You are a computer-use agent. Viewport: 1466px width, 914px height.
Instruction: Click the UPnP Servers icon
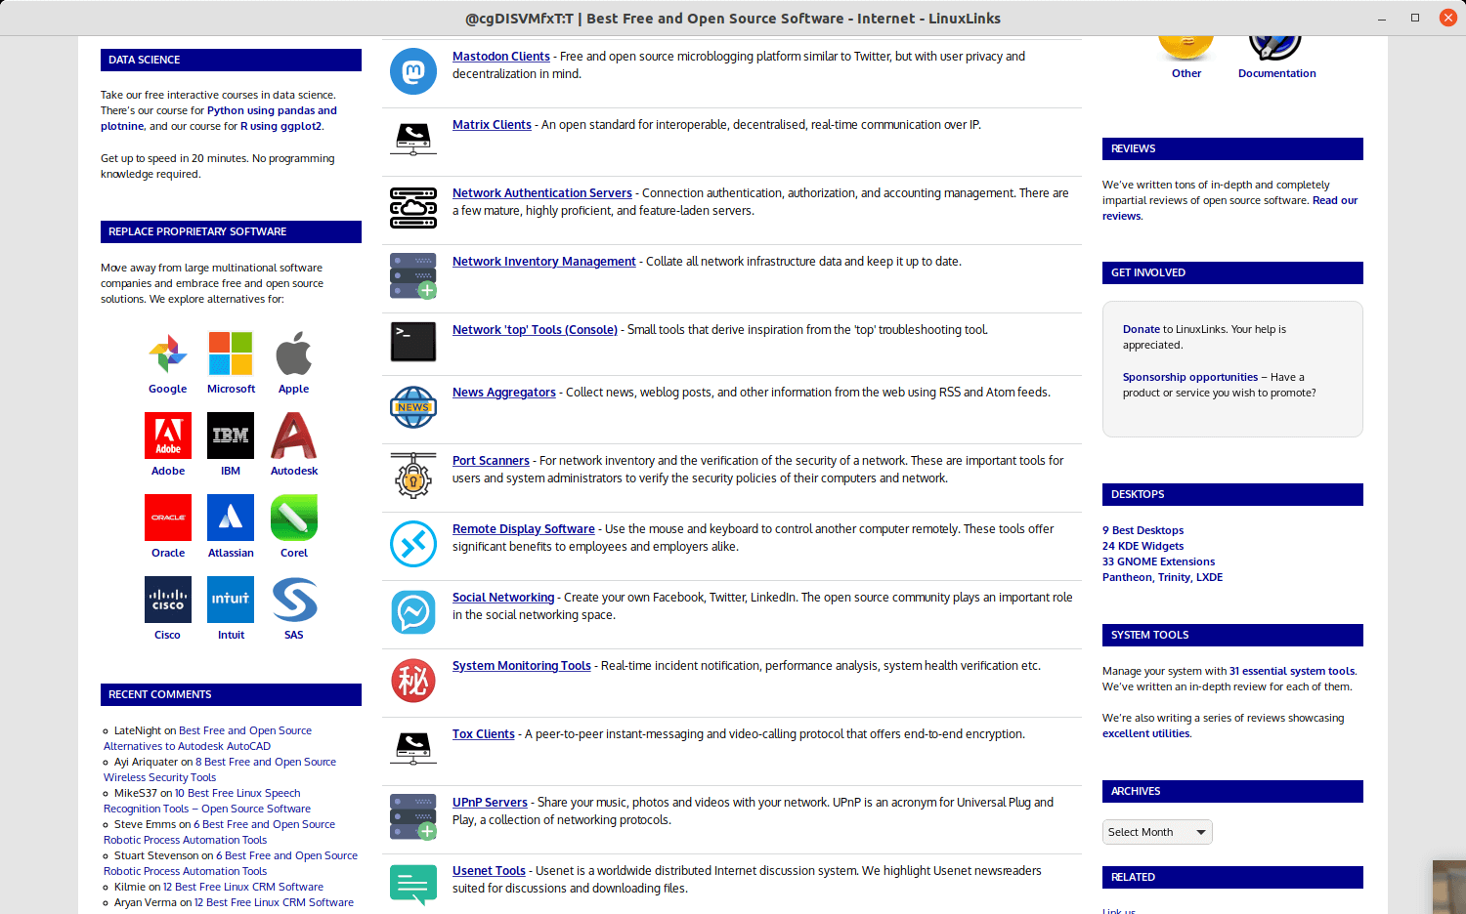413,817
